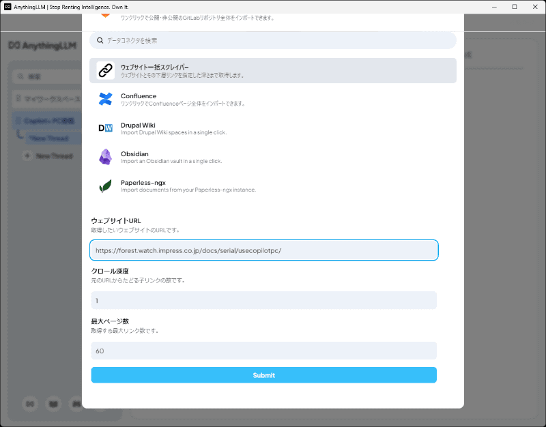Choose the Drupal Wiki connector

273,128
